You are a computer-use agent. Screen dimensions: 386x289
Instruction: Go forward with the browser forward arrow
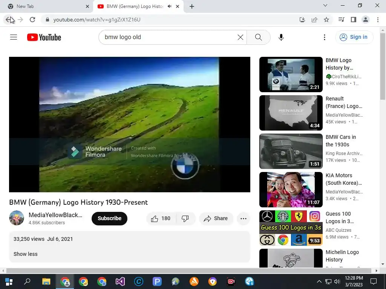pyautogui.click(x=20, y=20)
